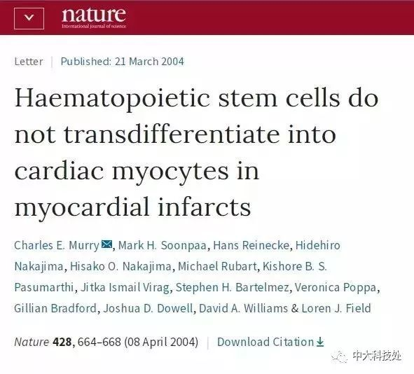Click the email envelope icon beside Murry
This screenshot has height=374, width=414.
[x=107, y=244]
